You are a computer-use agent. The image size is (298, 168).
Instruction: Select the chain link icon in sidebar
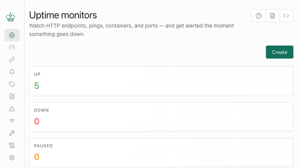click(x=12, y=60)
